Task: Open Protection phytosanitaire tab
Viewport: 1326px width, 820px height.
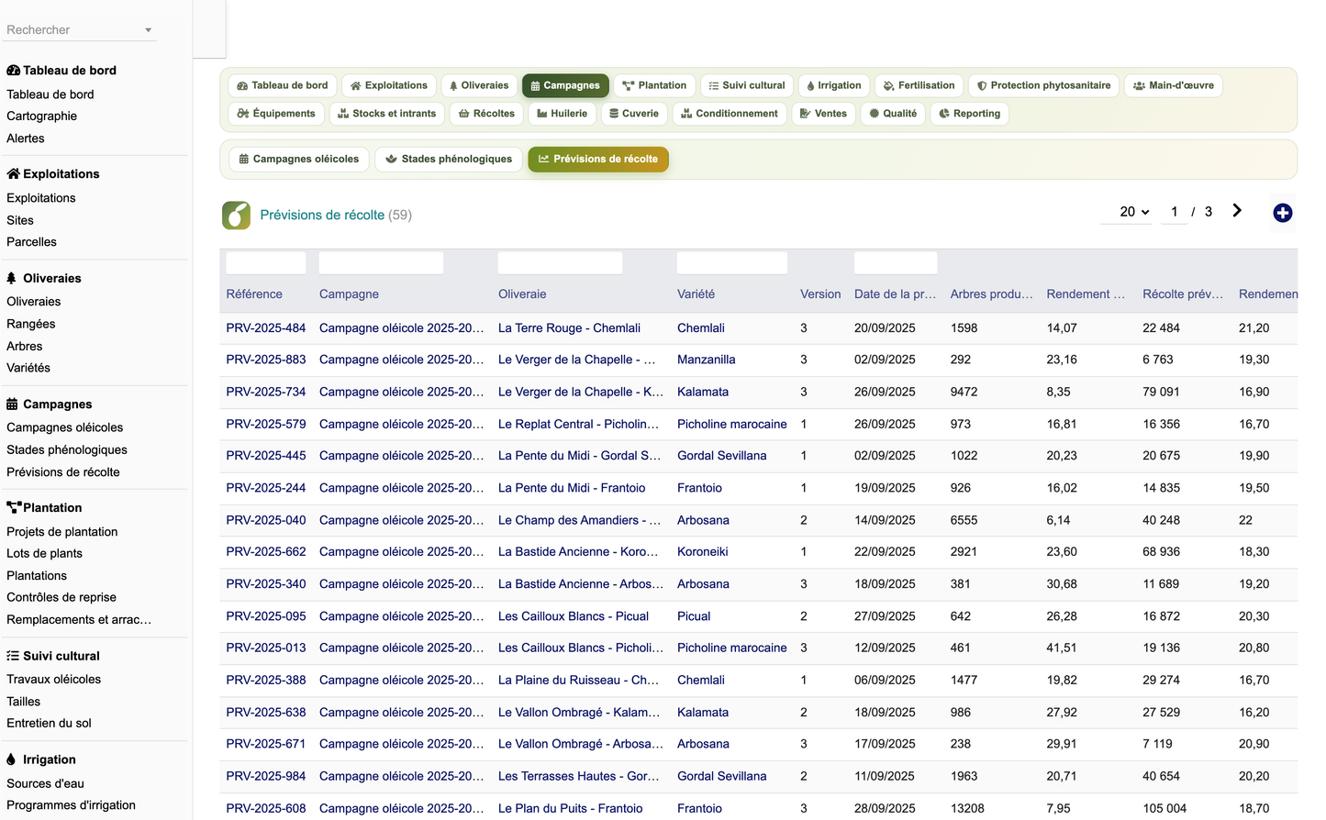Action: pos(1043,85)
